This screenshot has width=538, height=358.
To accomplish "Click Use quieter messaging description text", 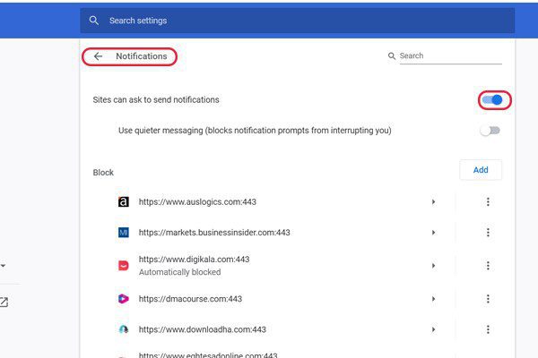I will (x=255, y=131).
